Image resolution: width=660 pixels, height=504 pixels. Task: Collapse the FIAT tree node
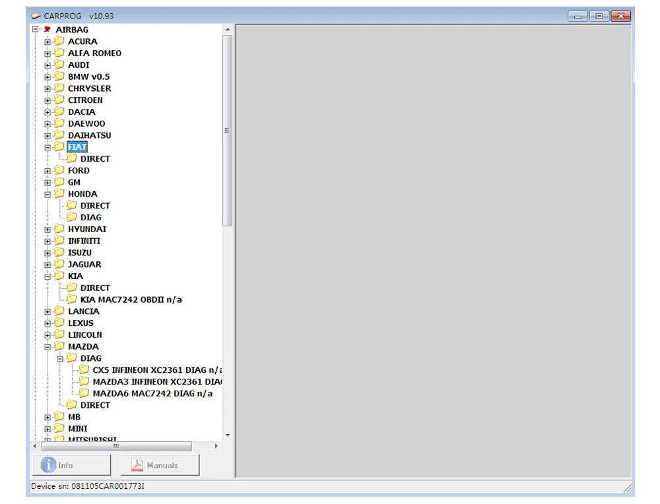pyautogui.click(x=48, y=147)
